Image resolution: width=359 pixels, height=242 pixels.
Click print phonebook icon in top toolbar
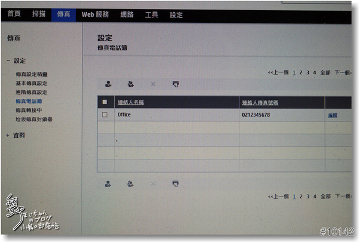coord(175,84)
